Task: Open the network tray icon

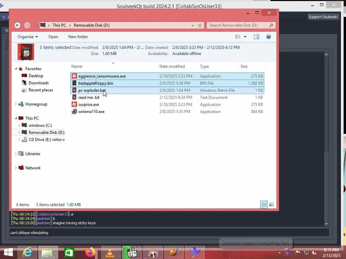Action: [x=306, y=253]
